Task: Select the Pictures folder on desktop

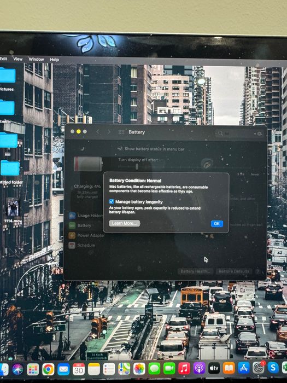Action: [x=7, y=76]
